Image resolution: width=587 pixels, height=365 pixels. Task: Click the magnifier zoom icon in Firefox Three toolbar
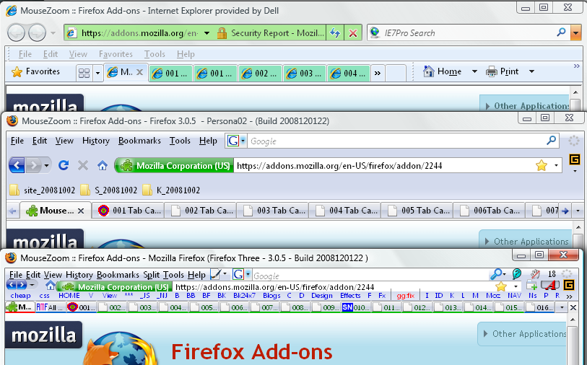tap(495, 274)
